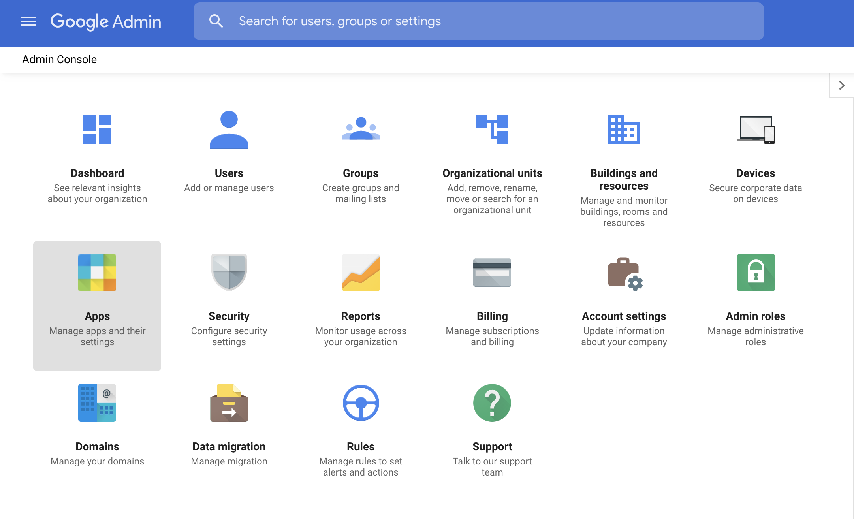Click the Rules title link
The width and height of the screenshot is (854, 519).
[361, 447]
